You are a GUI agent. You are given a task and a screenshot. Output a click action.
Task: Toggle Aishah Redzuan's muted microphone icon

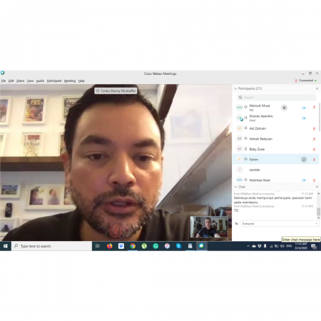tap(314, 139)
